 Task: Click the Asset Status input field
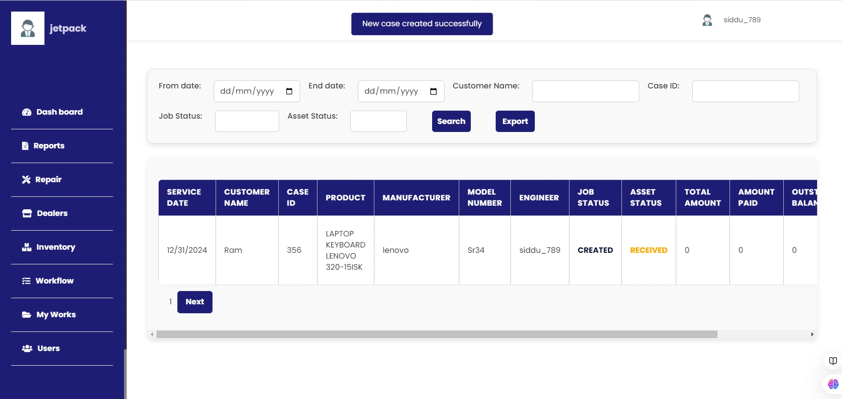point(378,121)
